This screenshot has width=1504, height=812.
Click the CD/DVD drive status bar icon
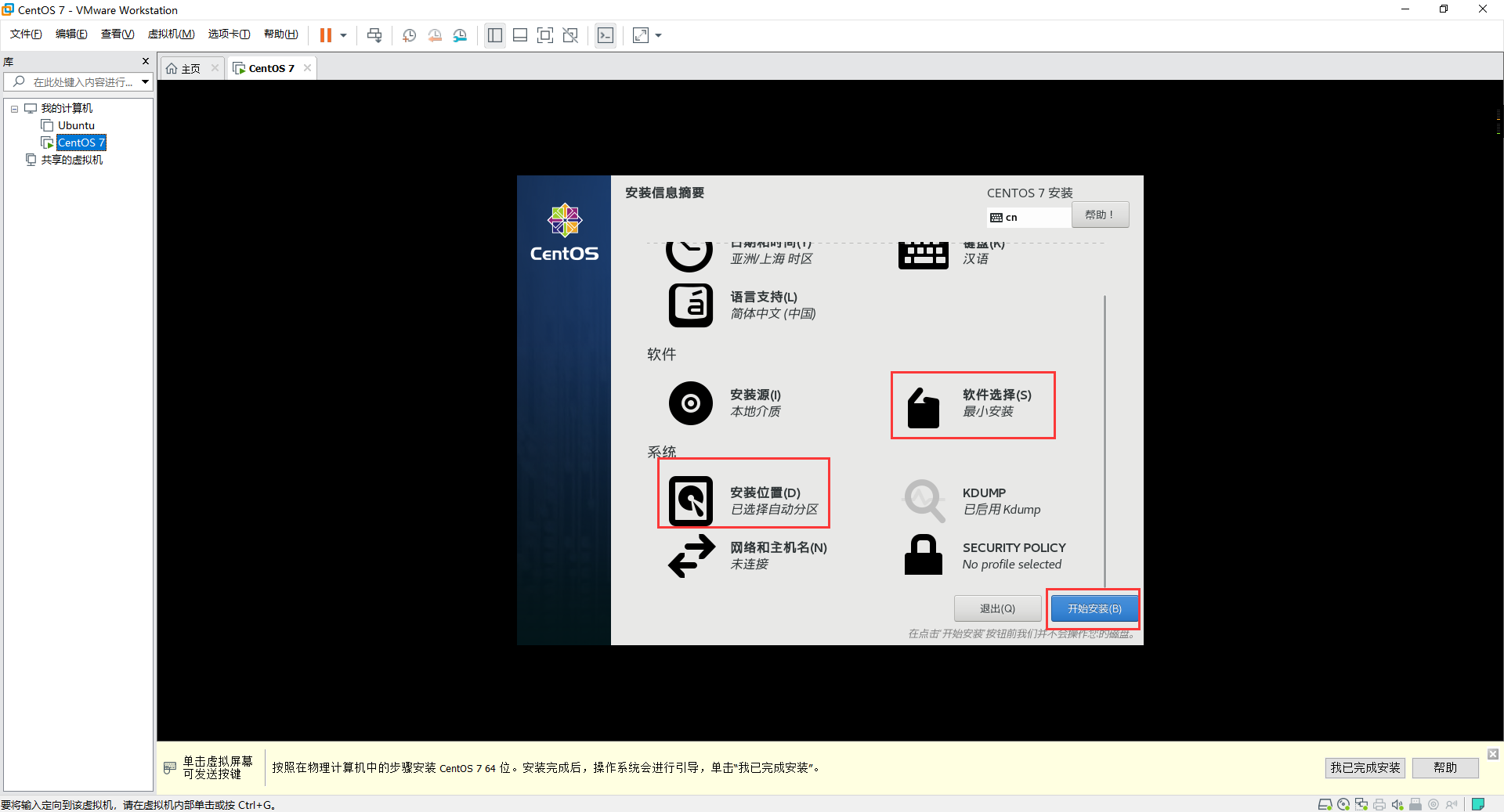coord(1343,804)
